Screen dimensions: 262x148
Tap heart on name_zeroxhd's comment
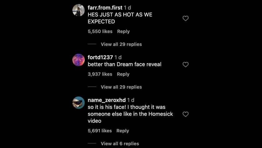[185, 114]
